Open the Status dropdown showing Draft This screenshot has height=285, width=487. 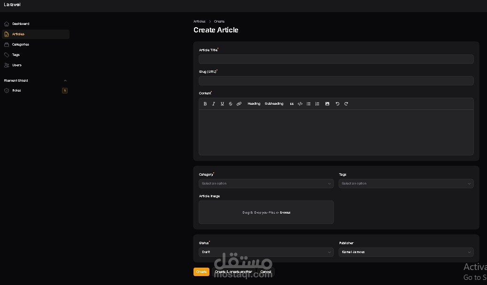[266, 252]
